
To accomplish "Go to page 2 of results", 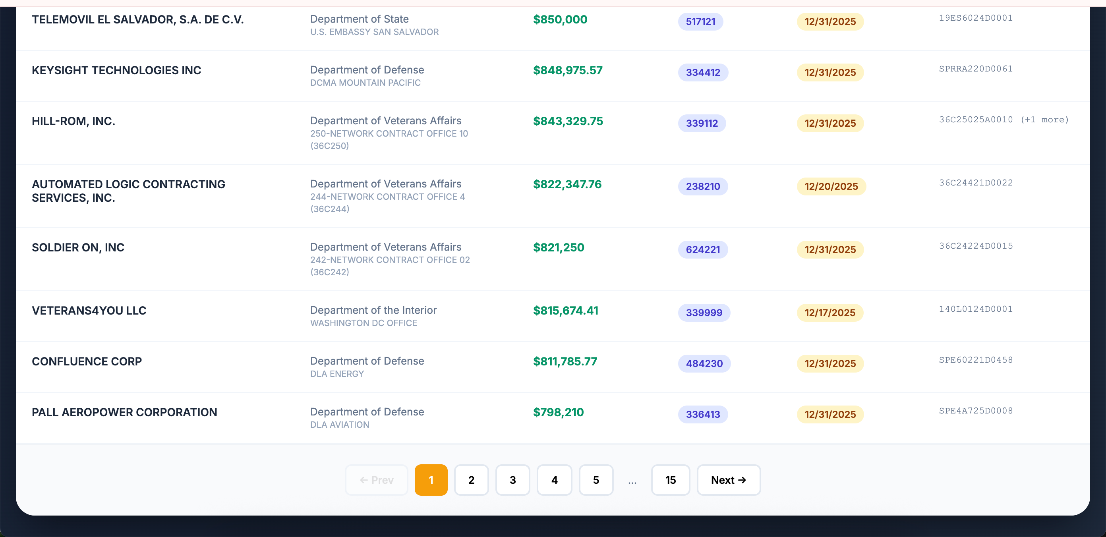I will click(471, 480).
